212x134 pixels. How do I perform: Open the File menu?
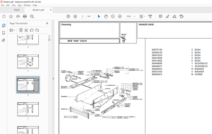(x=3, y=5)
